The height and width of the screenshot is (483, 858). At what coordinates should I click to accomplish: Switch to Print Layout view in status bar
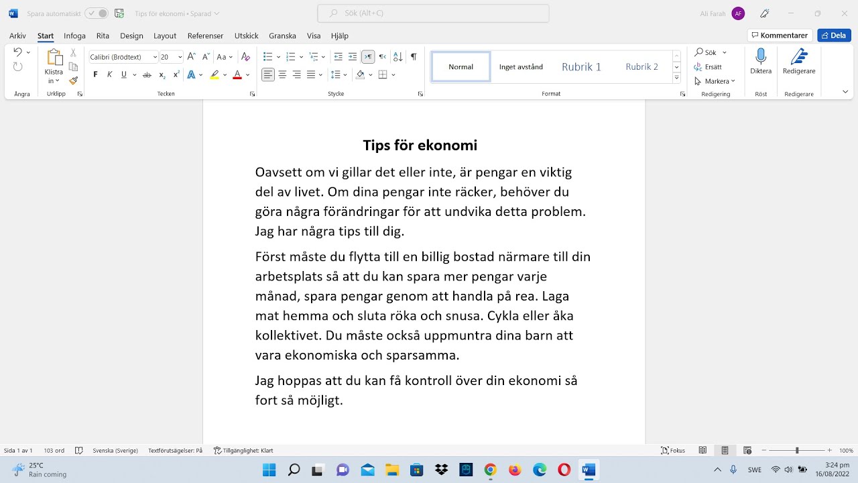pyautogui.click(x=725, y=451)
